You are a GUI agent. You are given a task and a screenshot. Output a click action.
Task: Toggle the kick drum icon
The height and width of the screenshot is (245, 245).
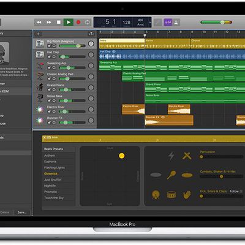[x=156, y=195]
